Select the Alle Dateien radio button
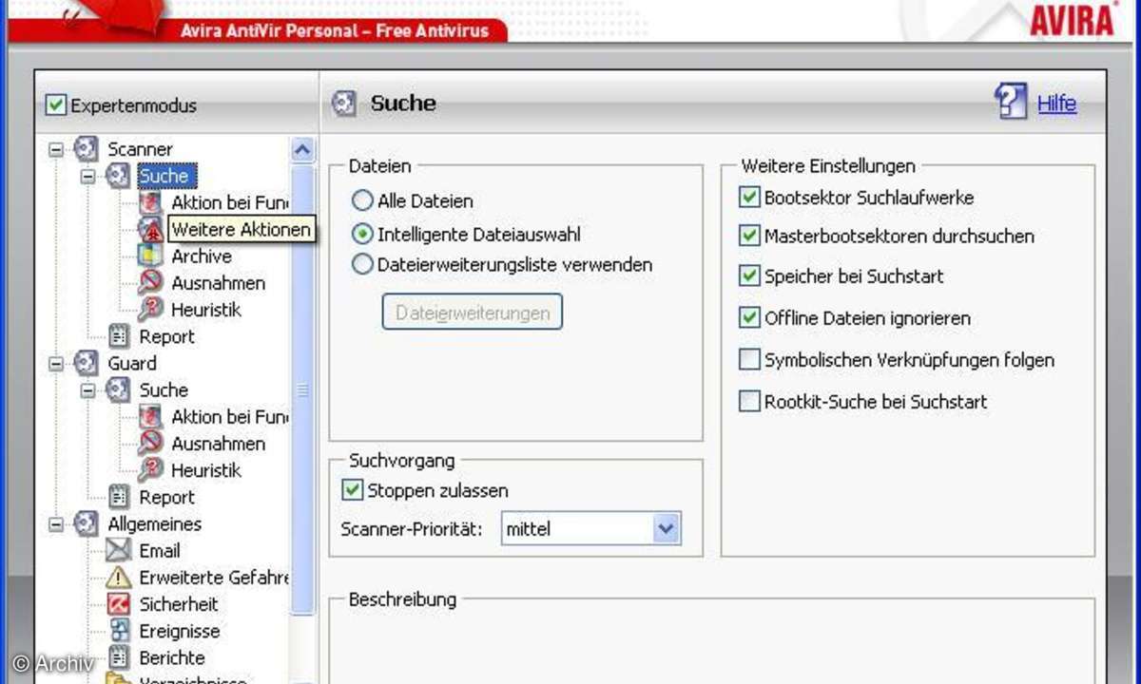This screenshot has width=1141, height=684. click(x=362, y=200)
